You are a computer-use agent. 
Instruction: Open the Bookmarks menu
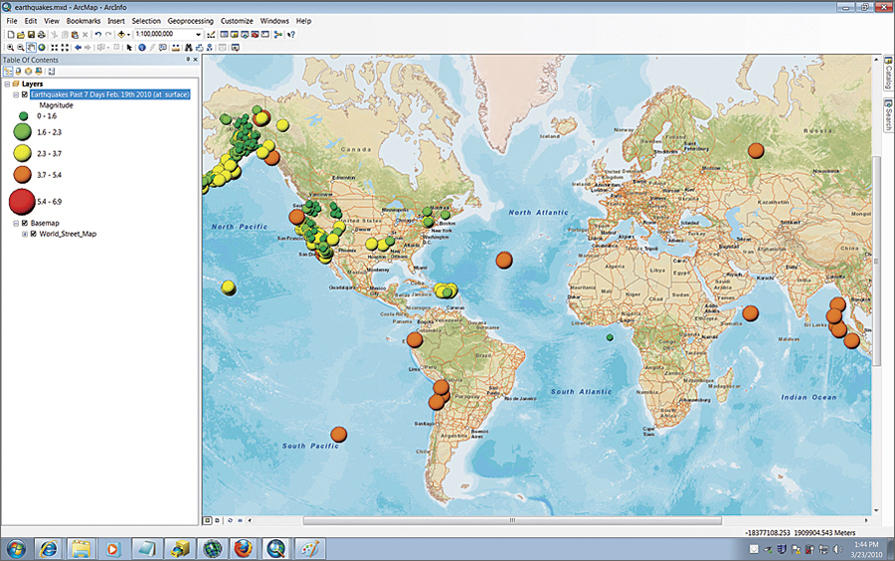pyautogui.click(x=84, y=20)
